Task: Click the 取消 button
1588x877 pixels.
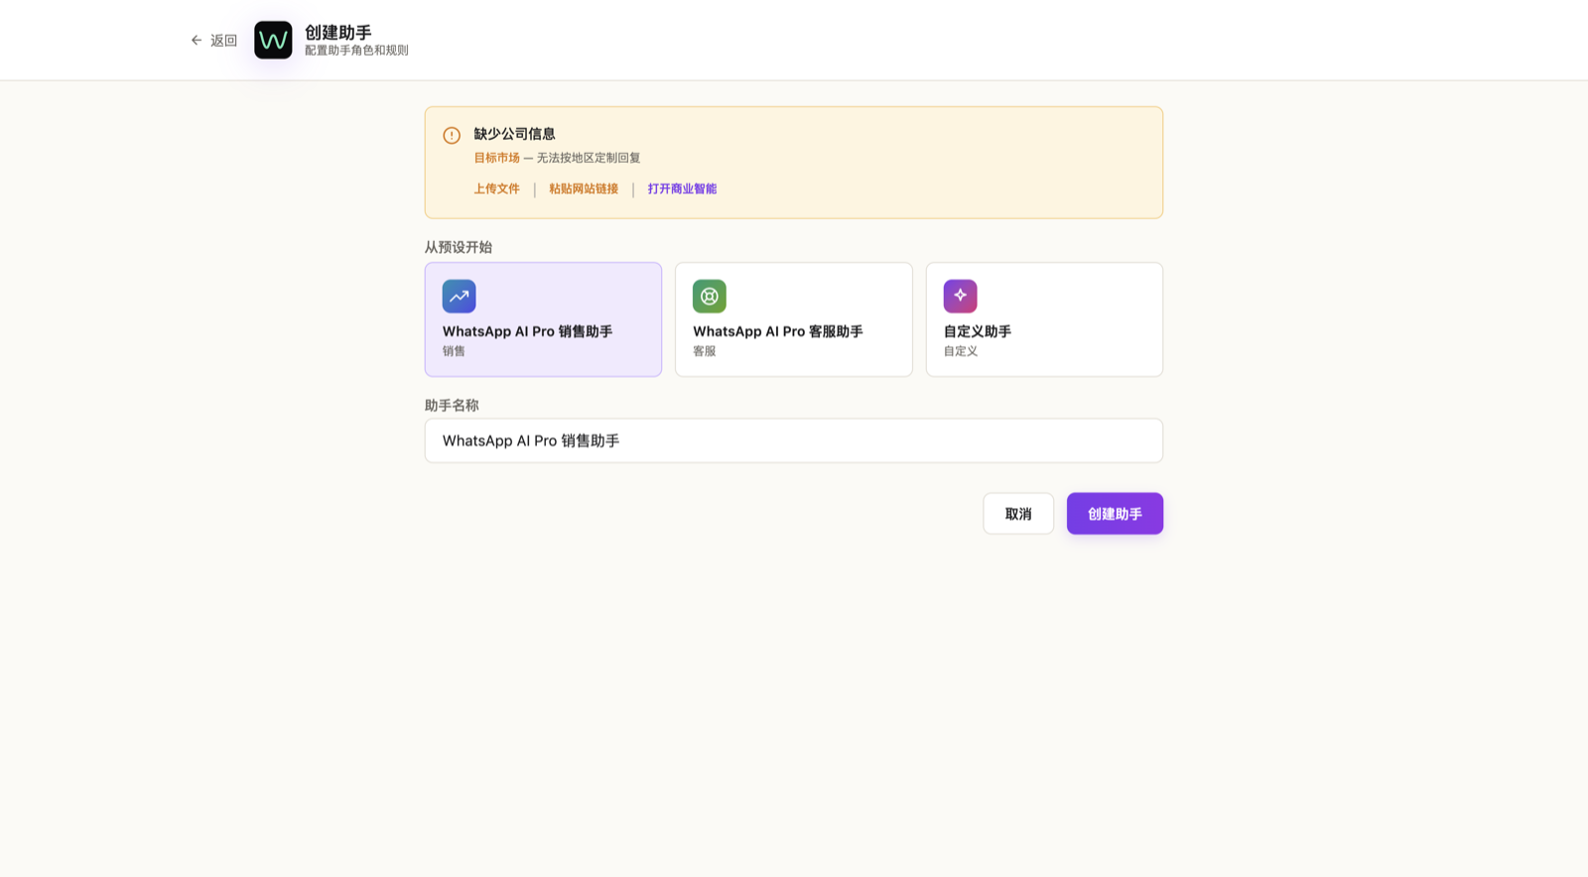Action: (x=1018, y=514)
